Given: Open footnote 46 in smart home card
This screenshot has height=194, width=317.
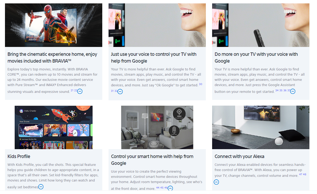Looking at the screenshot, I should point(166,187).
